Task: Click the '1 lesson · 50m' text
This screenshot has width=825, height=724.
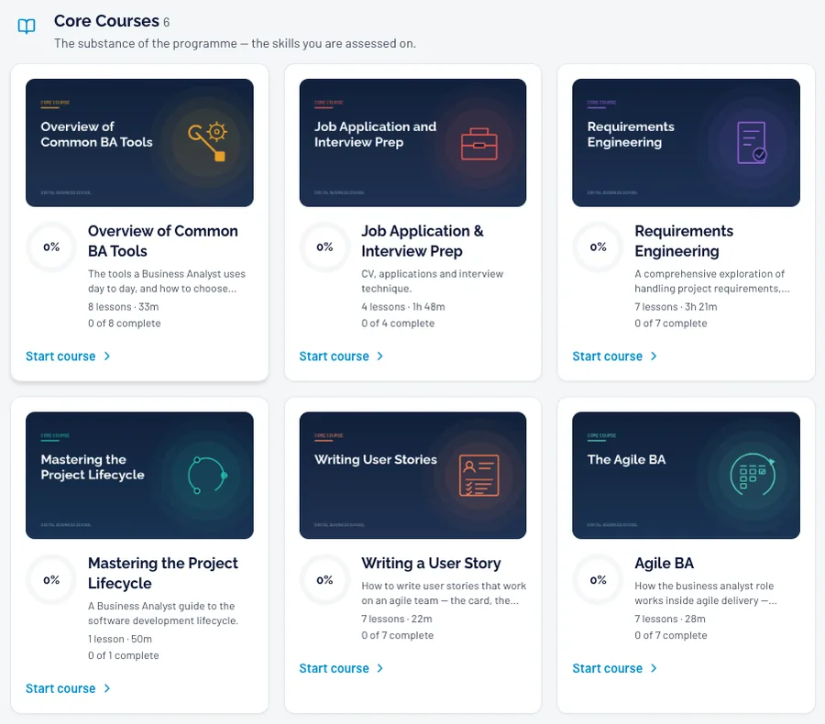Action: click(x=120, y=639)
